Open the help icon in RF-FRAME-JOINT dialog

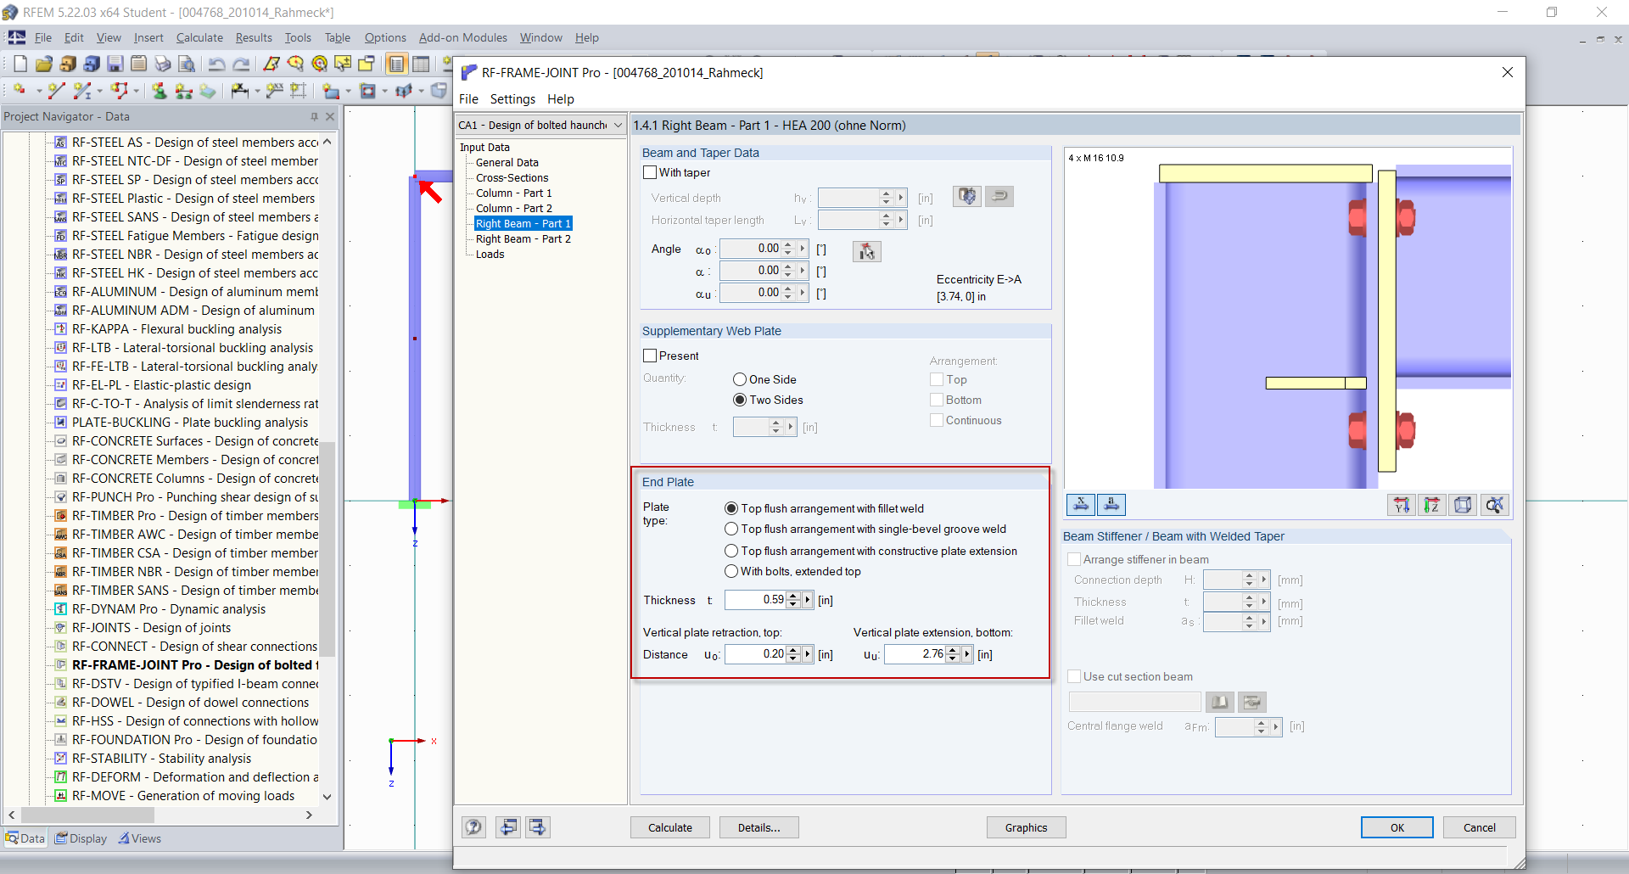pyautogui.click(x=473, y=827)
